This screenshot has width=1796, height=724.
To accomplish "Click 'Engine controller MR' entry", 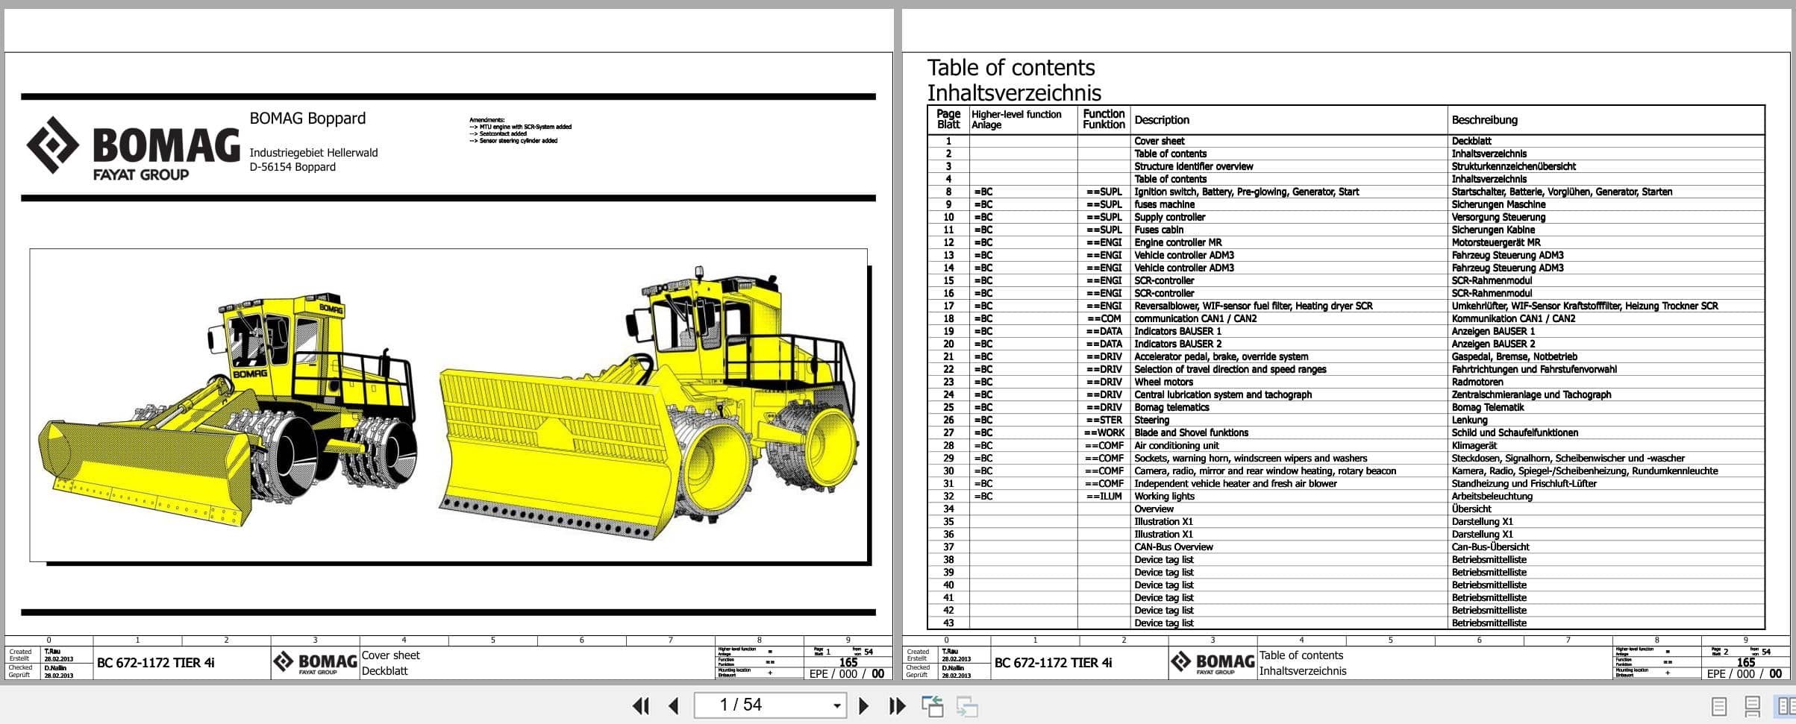I will point(1178,242).
